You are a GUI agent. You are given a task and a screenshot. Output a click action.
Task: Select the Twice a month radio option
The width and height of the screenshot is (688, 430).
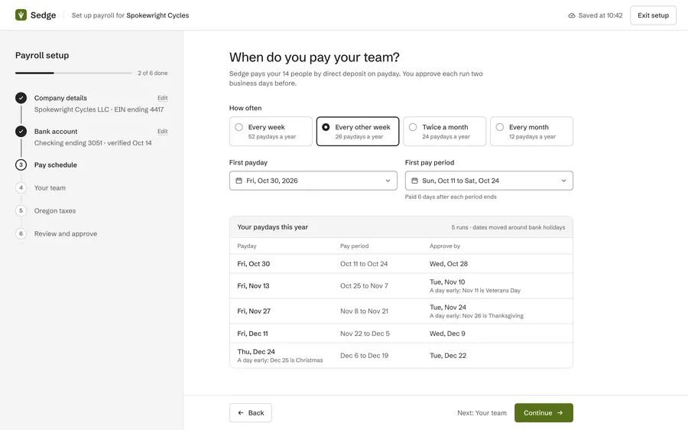point(444,132)
